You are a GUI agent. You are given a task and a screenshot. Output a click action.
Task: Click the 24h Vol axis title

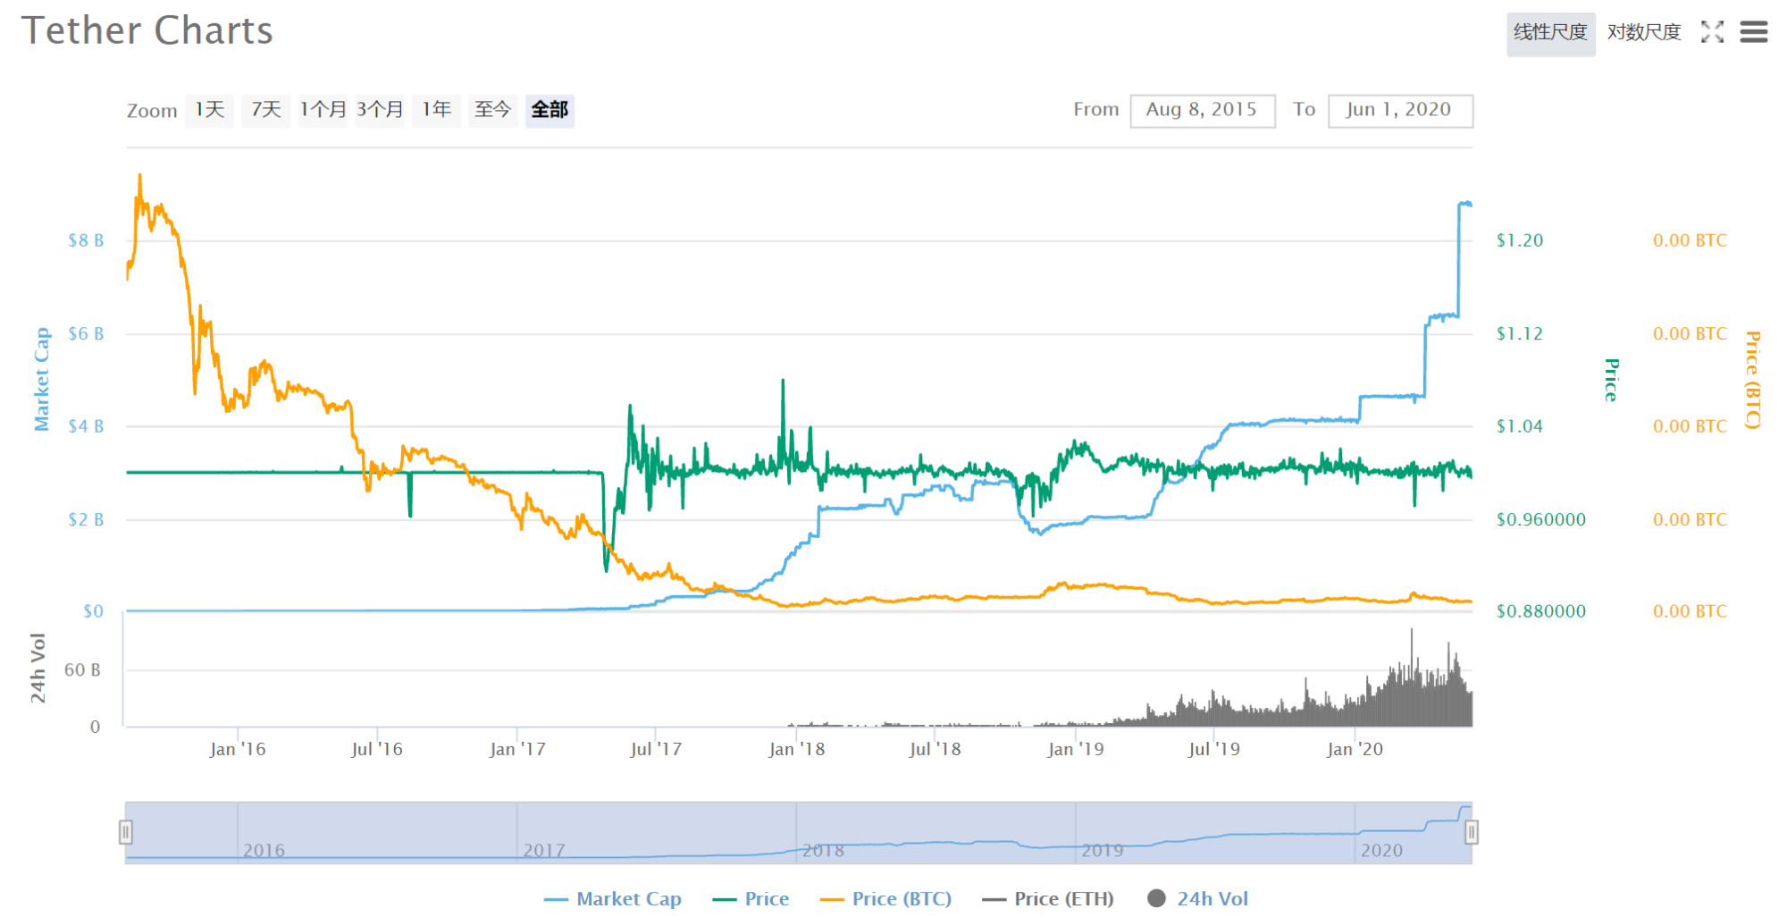(x=38, y=668)
